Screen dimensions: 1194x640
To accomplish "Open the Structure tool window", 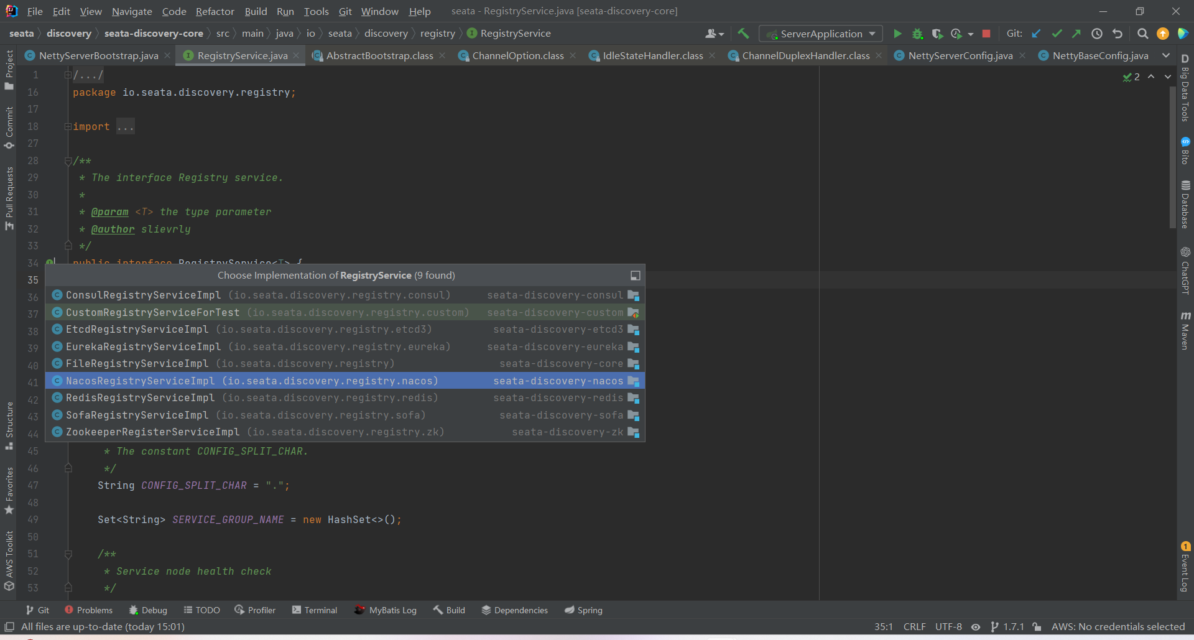I will [x=9, y=426].
